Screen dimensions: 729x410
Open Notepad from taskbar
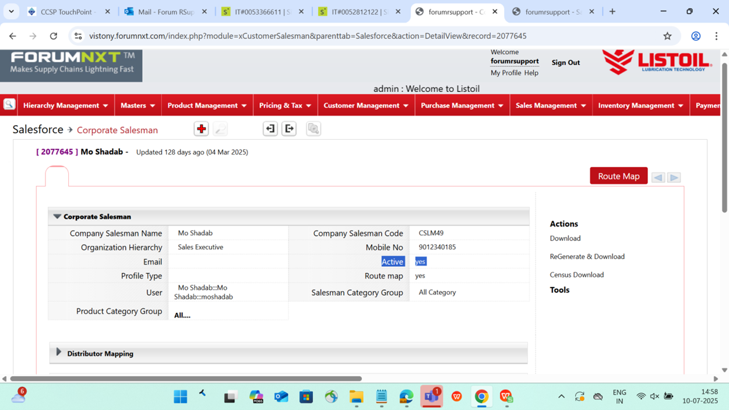[x=382, y=397]
